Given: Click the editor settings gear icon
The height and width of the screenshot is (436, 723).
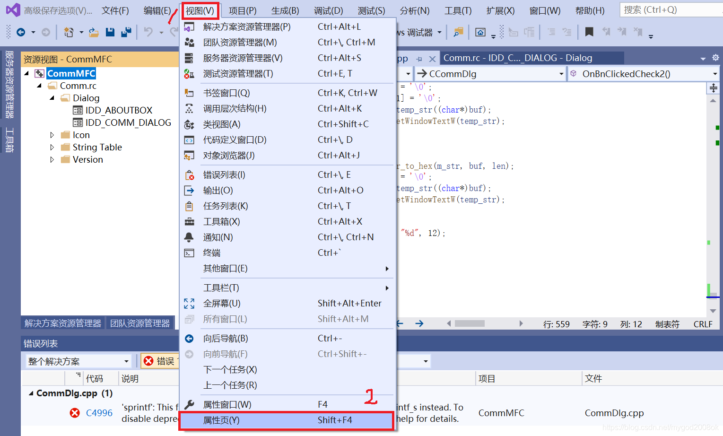Looking at the screenshot, I should 715,58.
